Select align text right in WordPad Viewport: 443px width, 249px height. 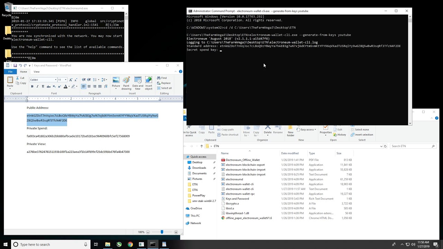[x=94, y=86]
